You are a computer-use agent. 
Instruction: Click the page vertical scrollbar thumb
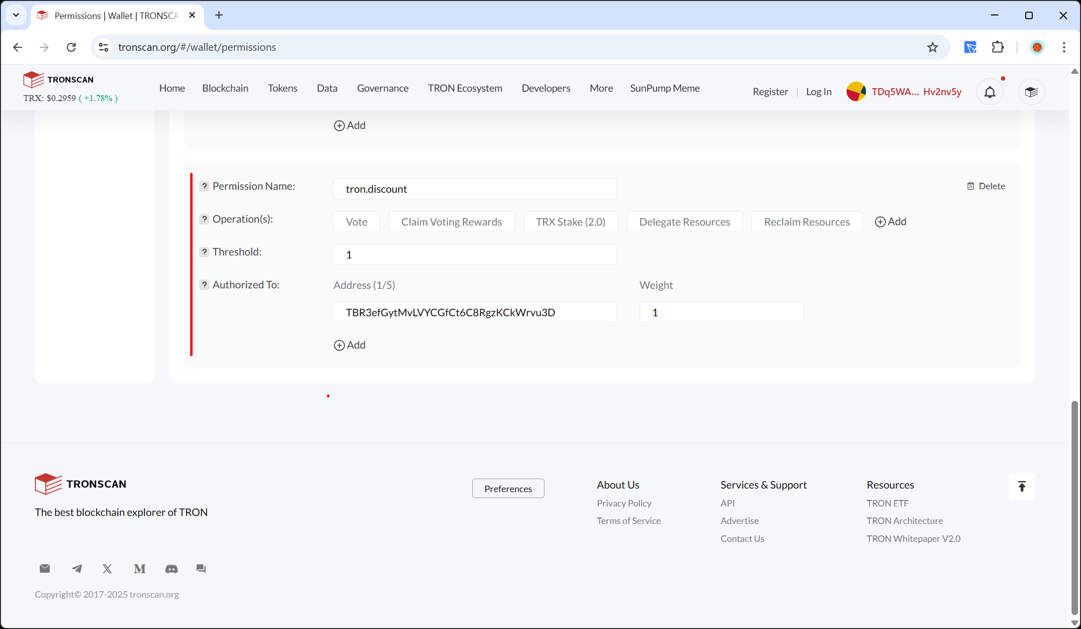1075,508
